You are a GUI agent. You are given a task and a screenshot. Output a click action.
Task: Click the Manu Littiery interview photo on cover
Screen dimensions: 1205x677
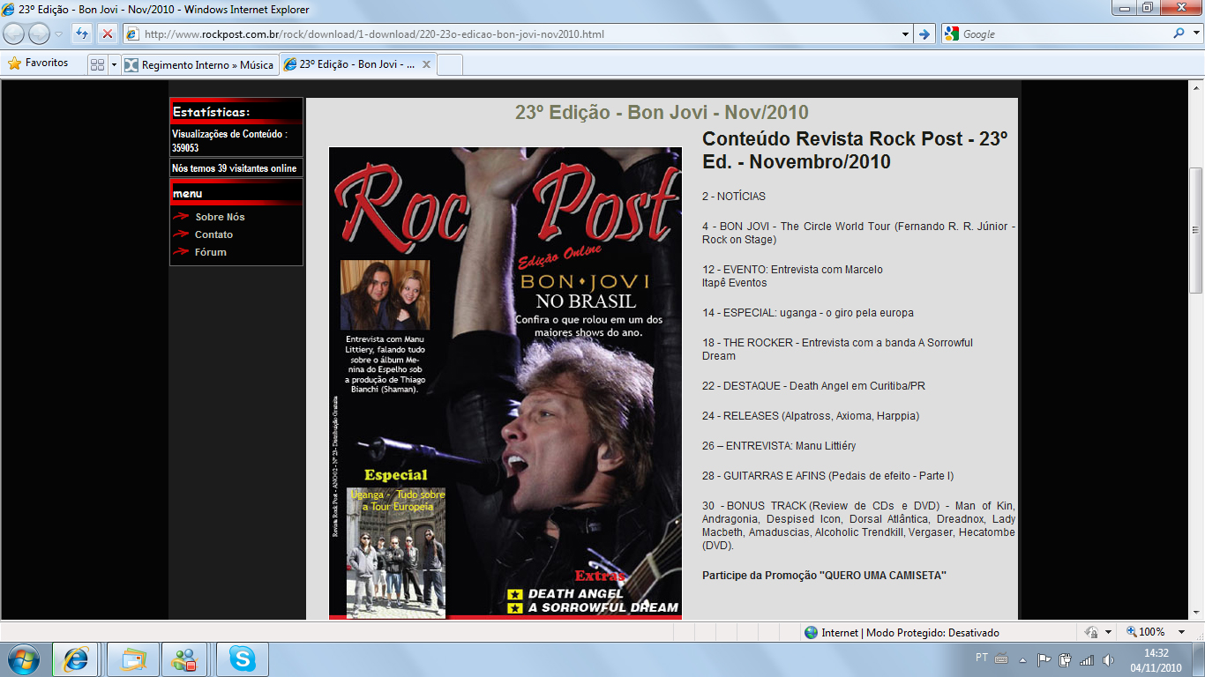pyautogui.click(x=385, y=294)
